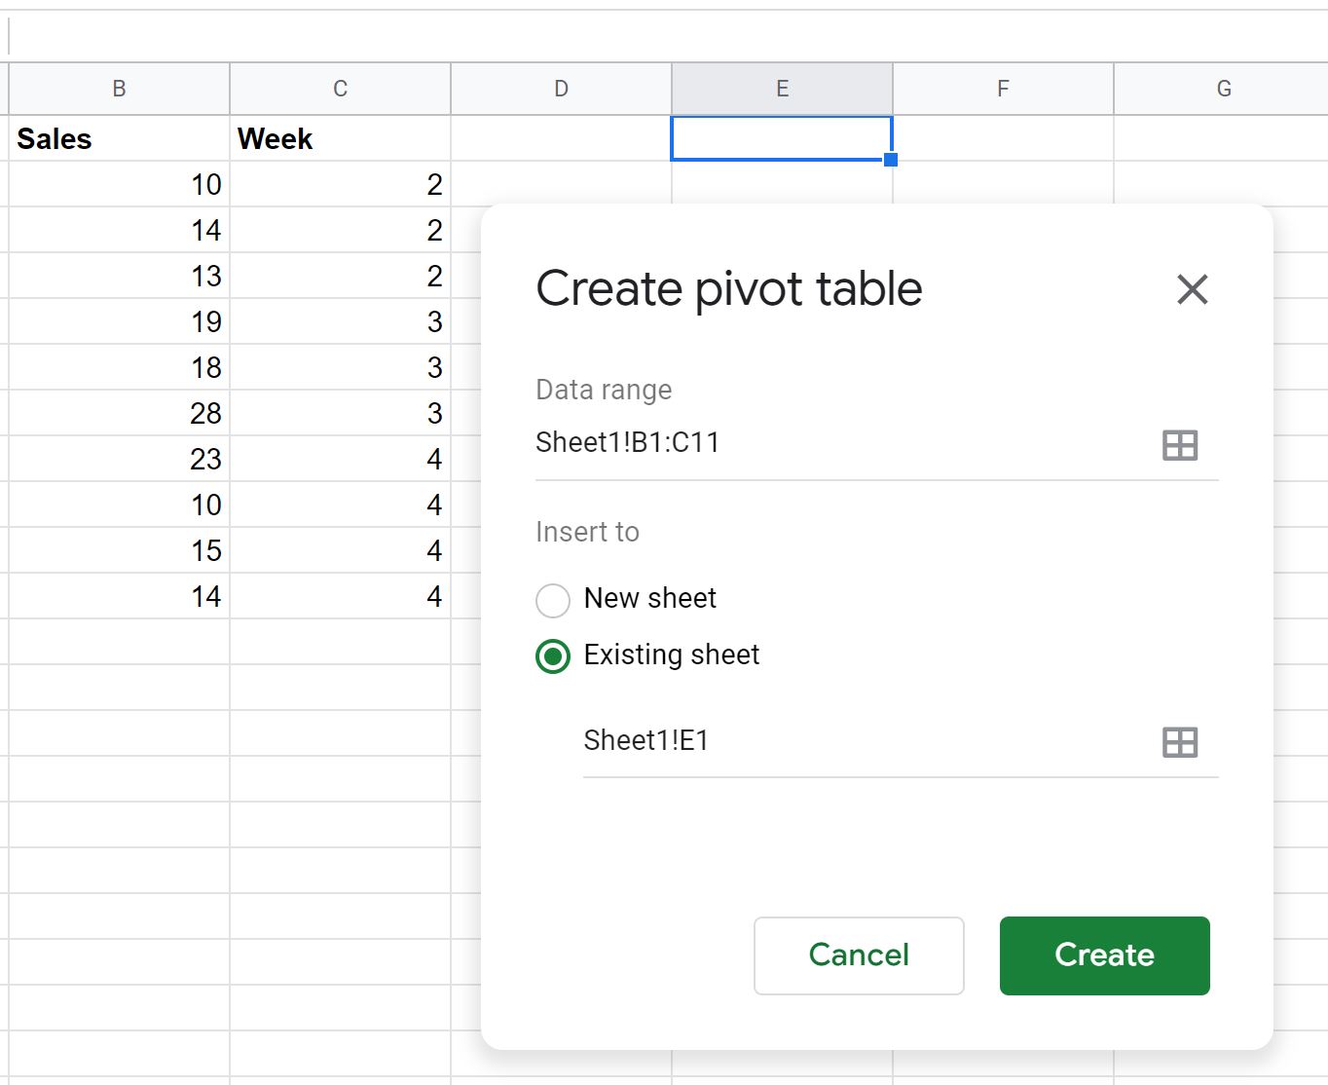Viewport: 1328px width, 1085px height.
Task: Click the Create button
Action: click(1104, 955)
